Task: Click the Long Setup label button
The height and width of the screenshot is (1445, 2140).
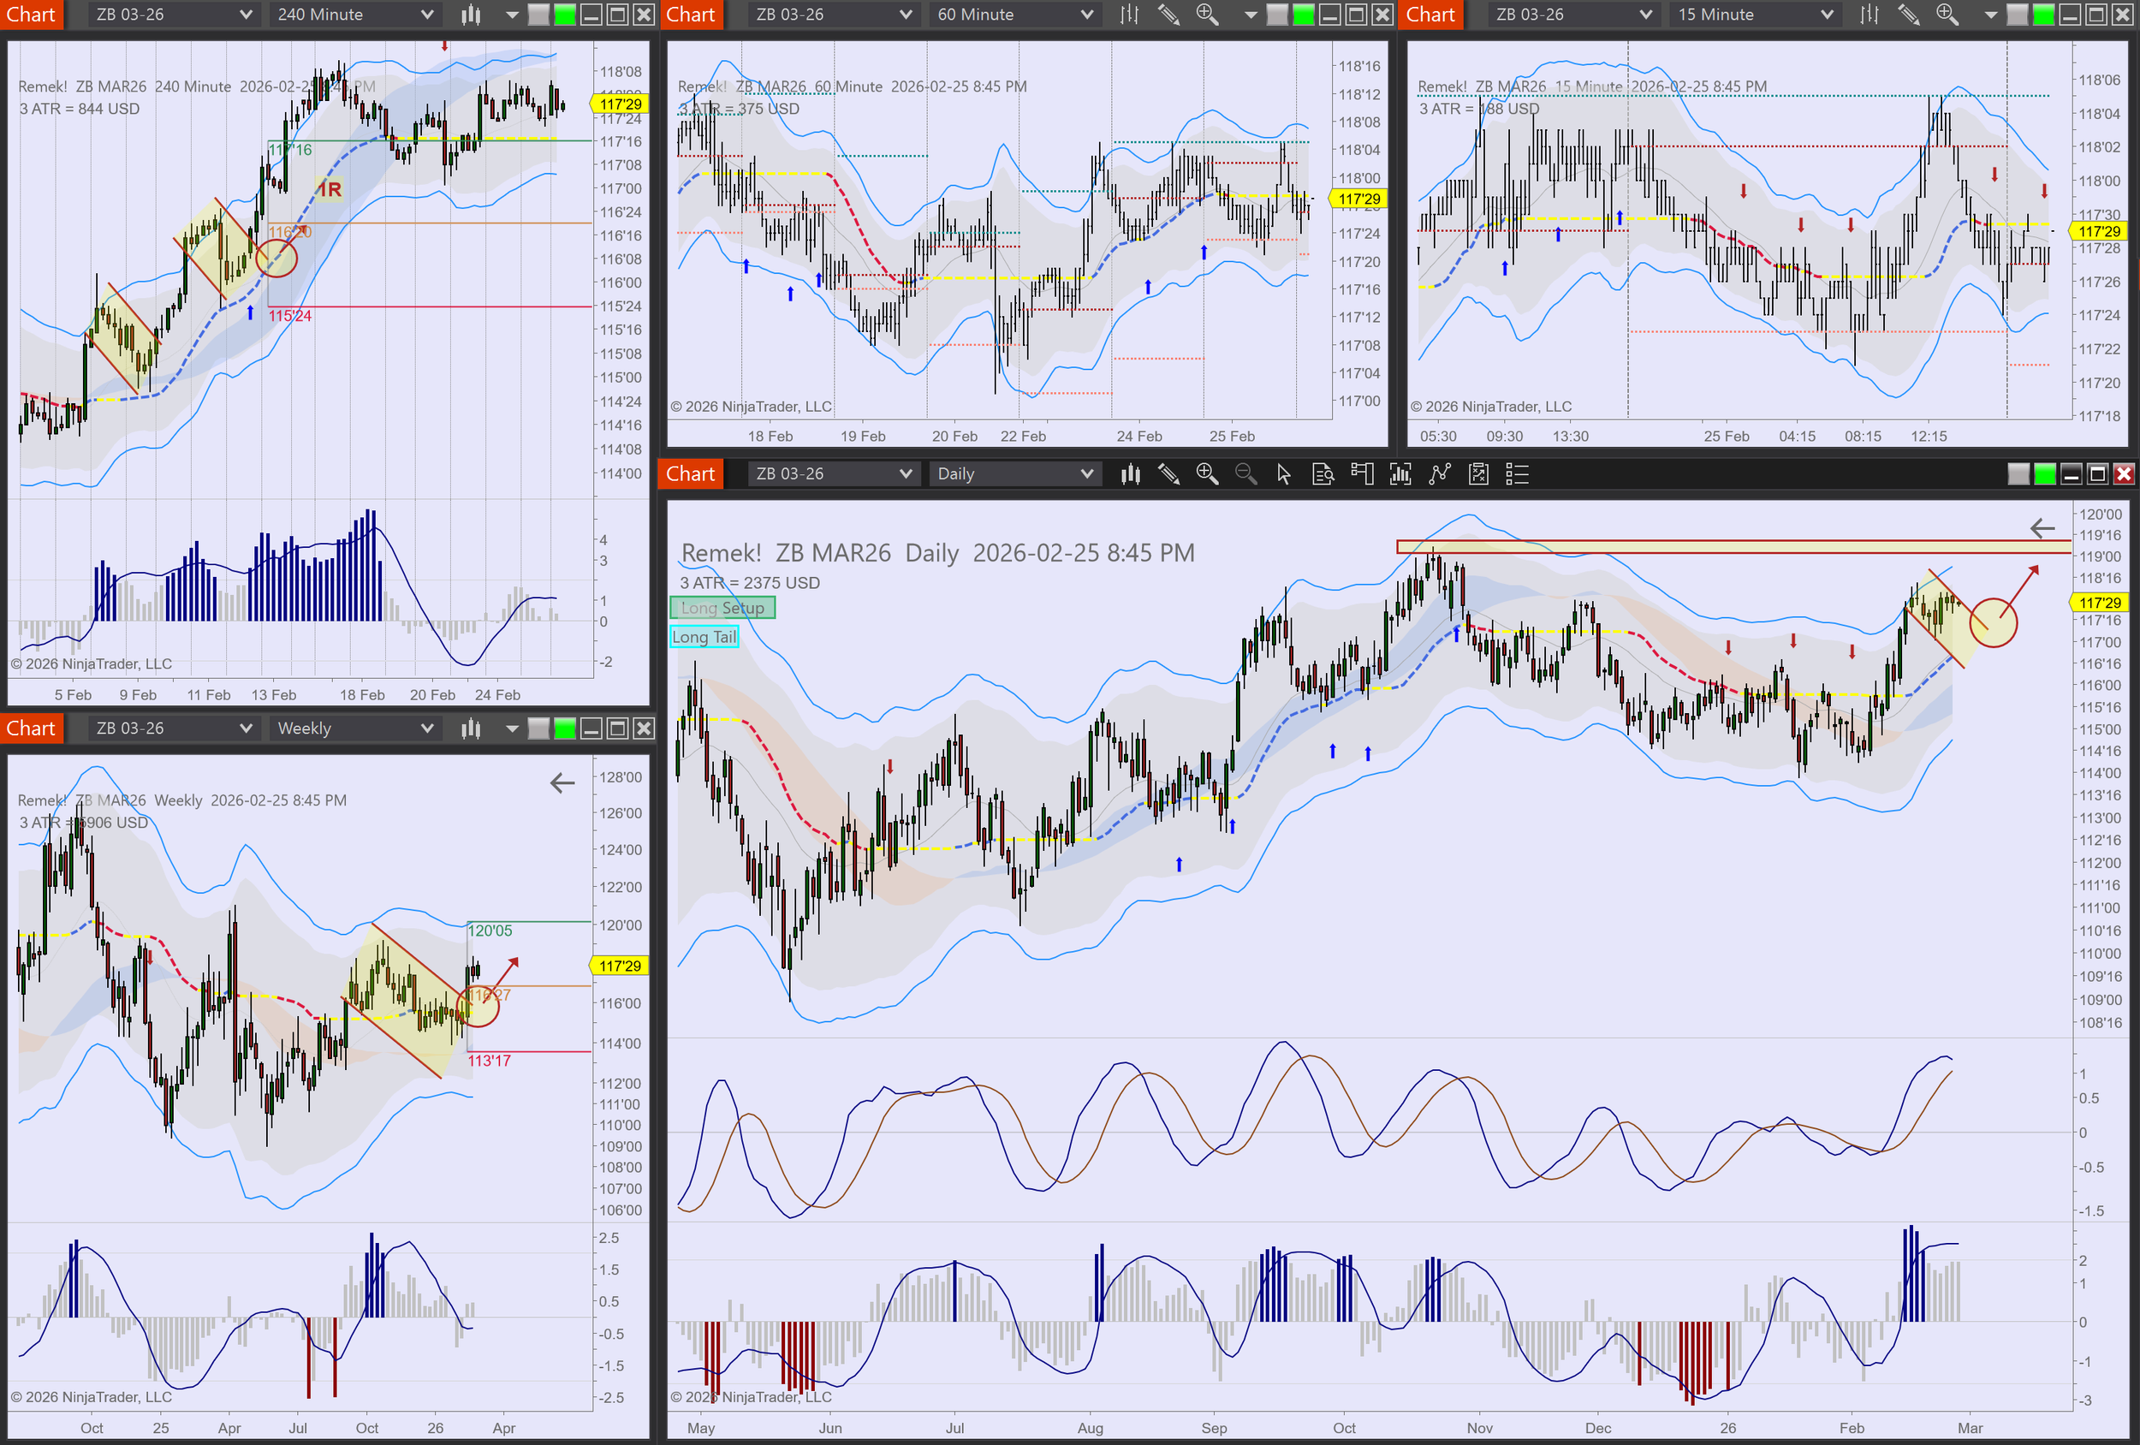Action: pyautogui.click(x=722, y=608)
